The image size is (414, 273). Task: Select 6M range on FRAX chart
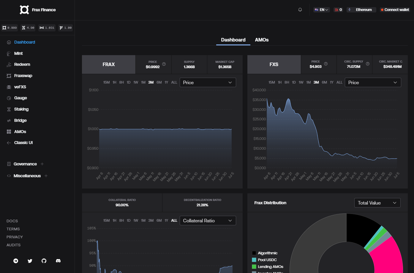pyautogui.click(x=159, y=82)
